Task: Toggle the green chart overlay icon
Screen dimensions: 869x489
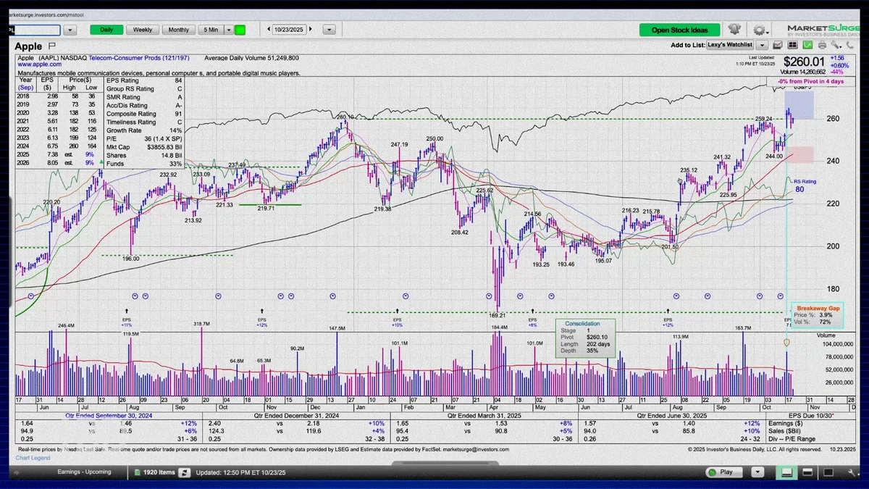Action: tap(807, 45)
